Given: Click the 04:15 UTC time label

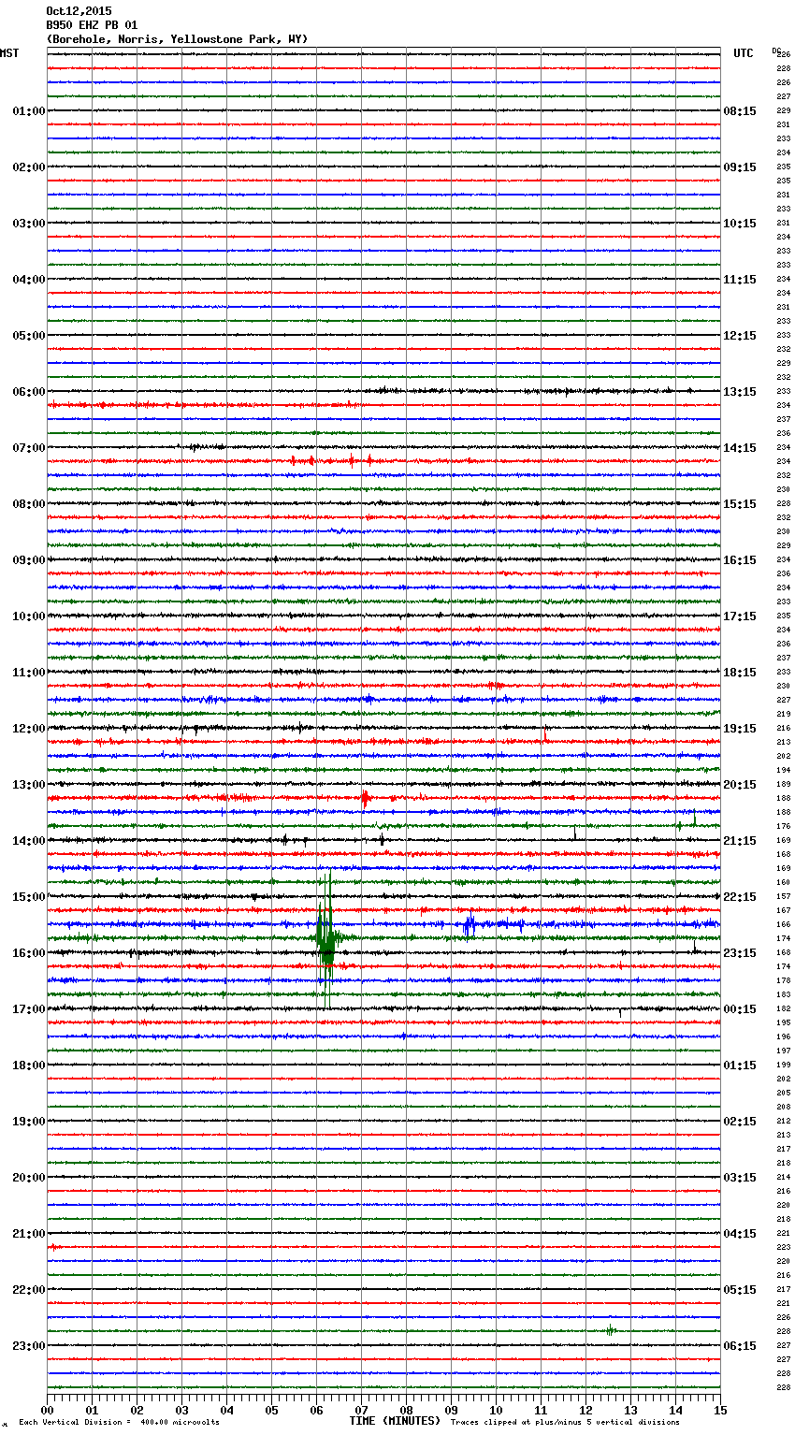Looking at the screenshot, I should click(740, 1234).
